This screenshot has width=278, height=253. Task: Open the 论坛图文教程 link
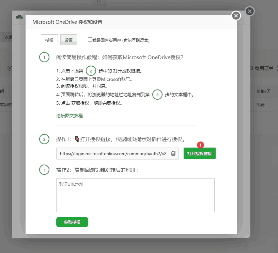[69, 116]
